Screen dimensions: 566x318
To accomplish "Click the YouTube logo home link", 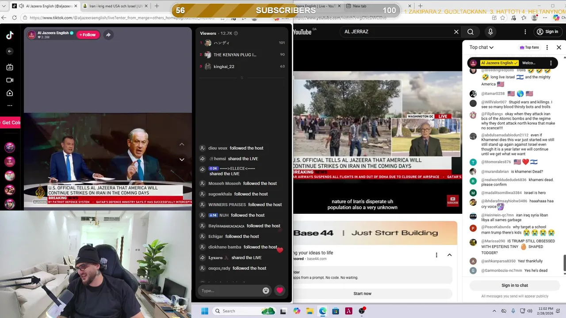I will [x=302, y=32].
